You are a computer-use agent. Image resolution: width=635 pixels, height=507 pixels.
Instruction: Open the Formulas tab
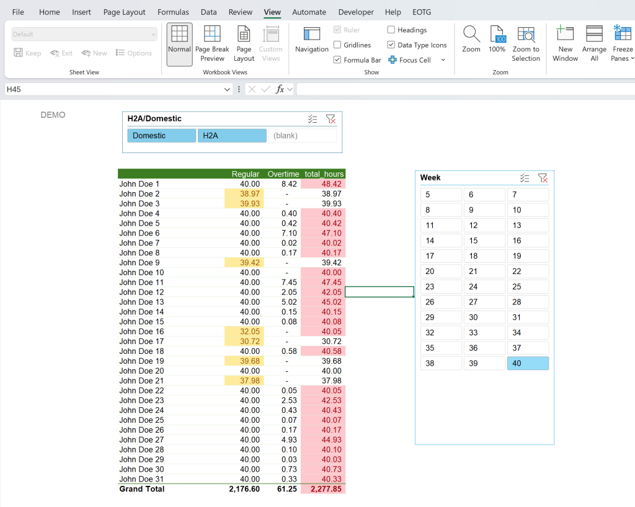pyautogui.click(x=173, y=12)
